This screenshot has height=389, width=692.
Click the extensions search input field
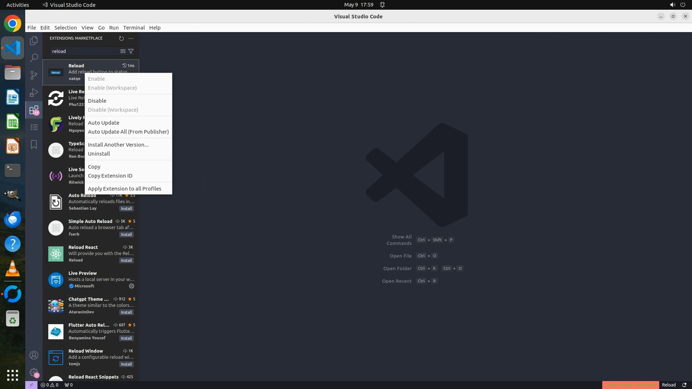[84, 51]
